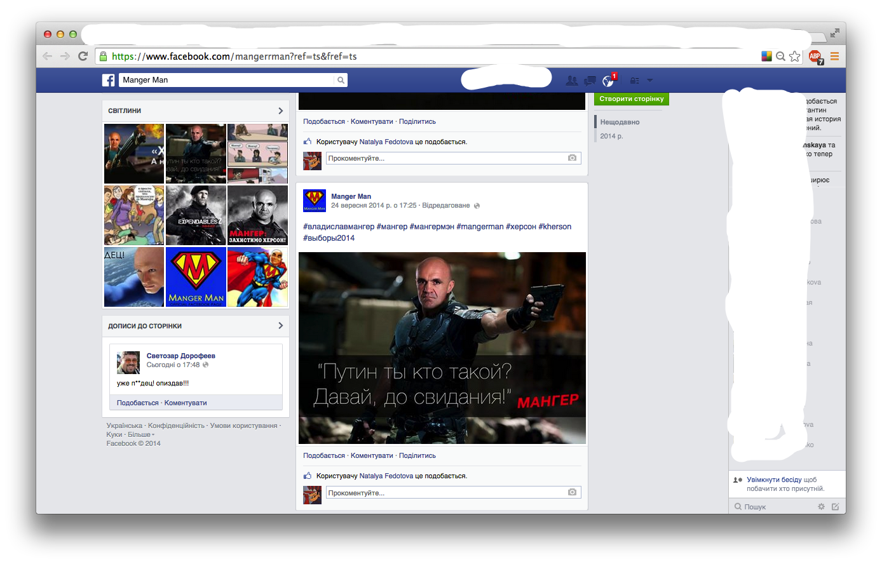
Task: Open the messages icon in top bar
Action: [x=590, y=81]
